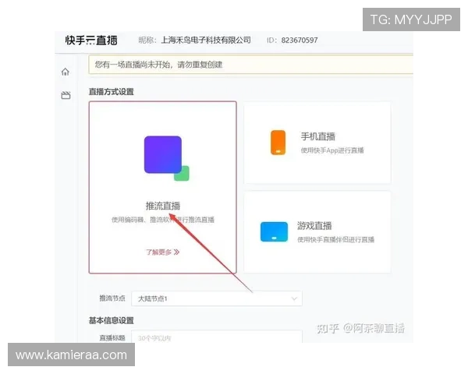468x374 pixels.
Task: Click the 快手云直播 logo
Action: coord(91,41)
